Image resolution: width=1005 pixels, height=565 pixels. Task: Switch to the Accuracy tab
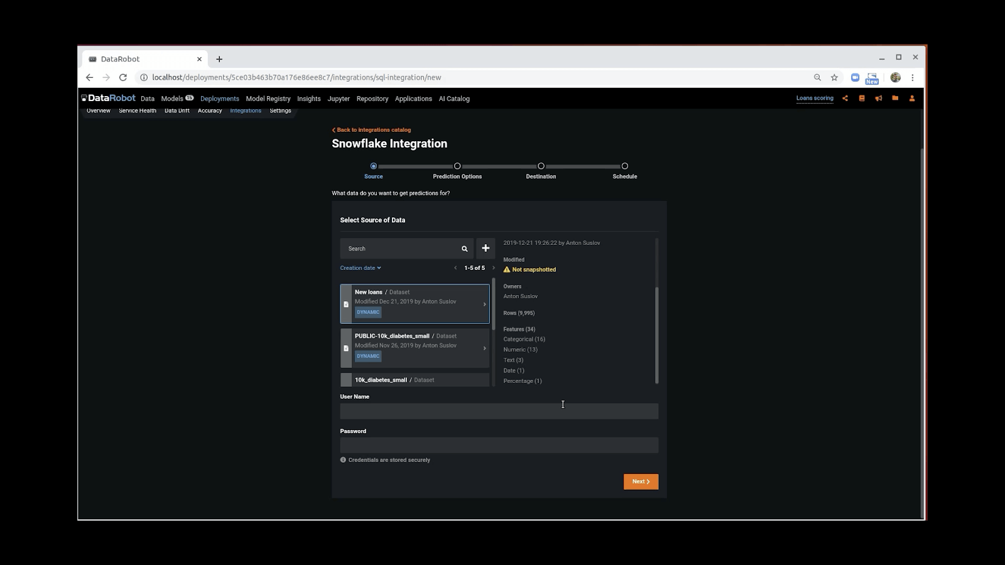pos(210,110)
